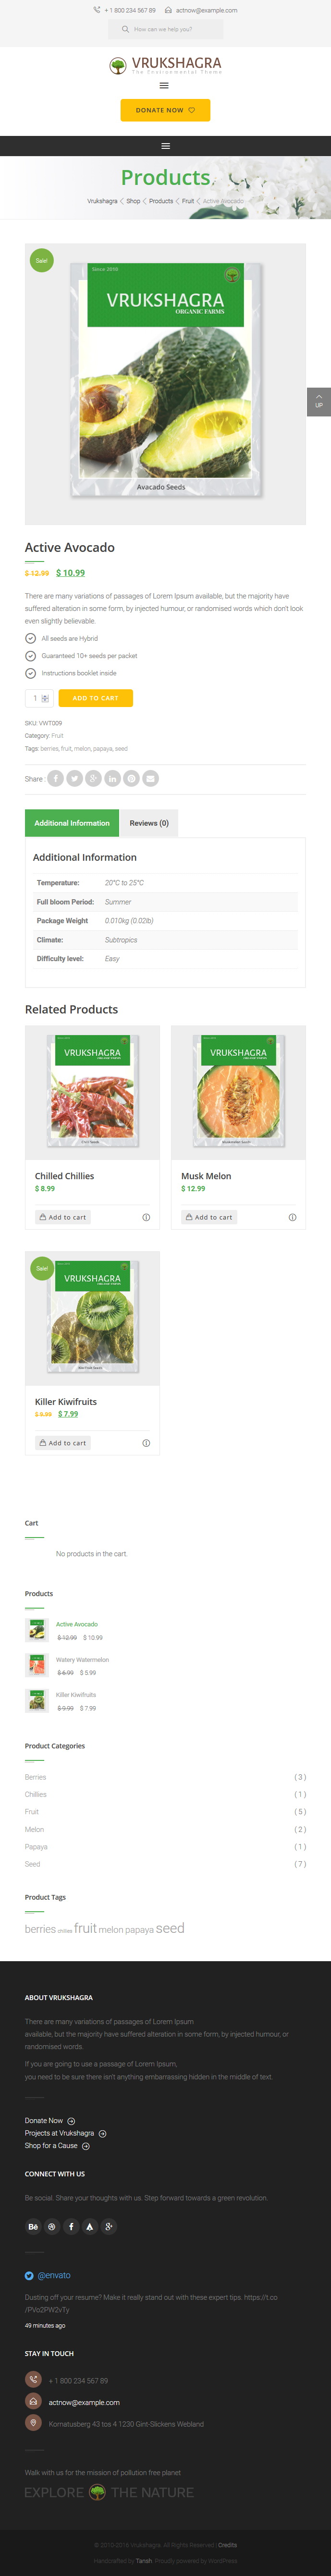Open the Berries product category
The height and width of the screenshot is (2576, 331).
[36, 1777]
